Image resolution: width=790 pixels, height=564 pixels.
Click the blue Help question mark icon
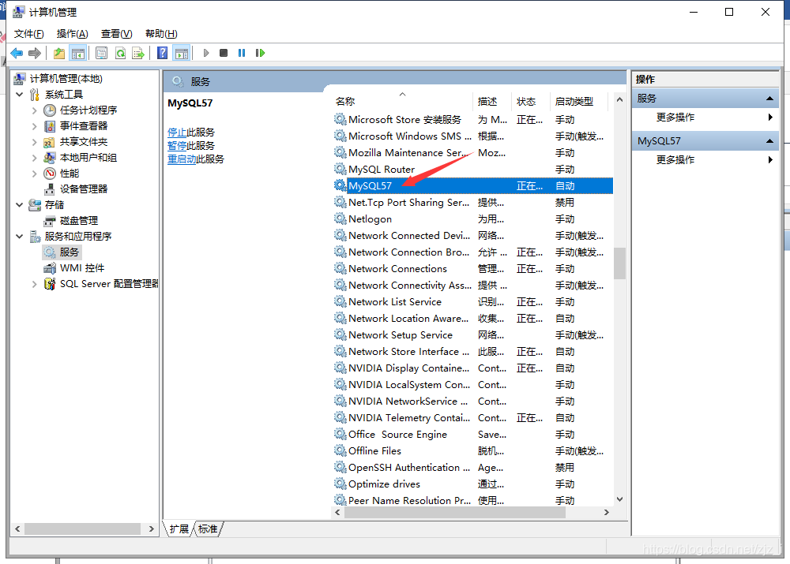coord(162,53)
